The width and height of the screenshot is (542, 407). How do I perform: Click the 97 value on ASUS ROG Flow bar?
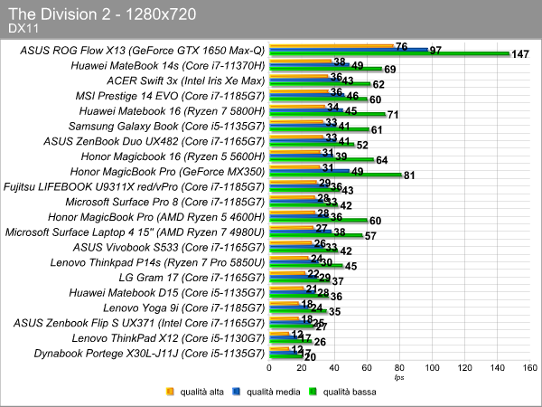tap(435, 51)
